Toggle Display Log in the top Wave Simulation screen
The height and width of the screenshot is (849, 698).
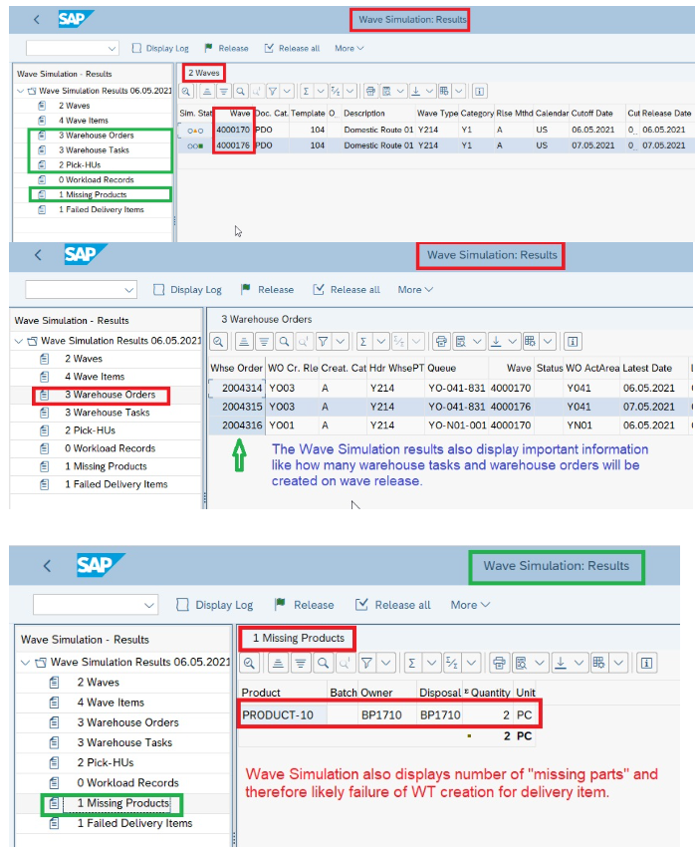[137, 48]
